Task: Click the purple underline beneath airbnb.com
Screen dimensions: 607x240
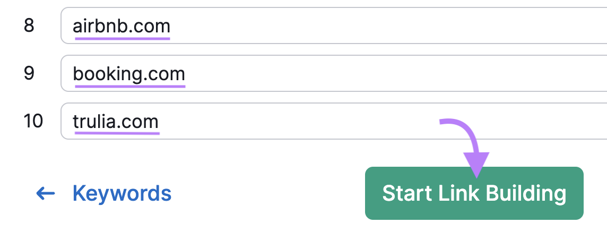Action: [122, 38]
